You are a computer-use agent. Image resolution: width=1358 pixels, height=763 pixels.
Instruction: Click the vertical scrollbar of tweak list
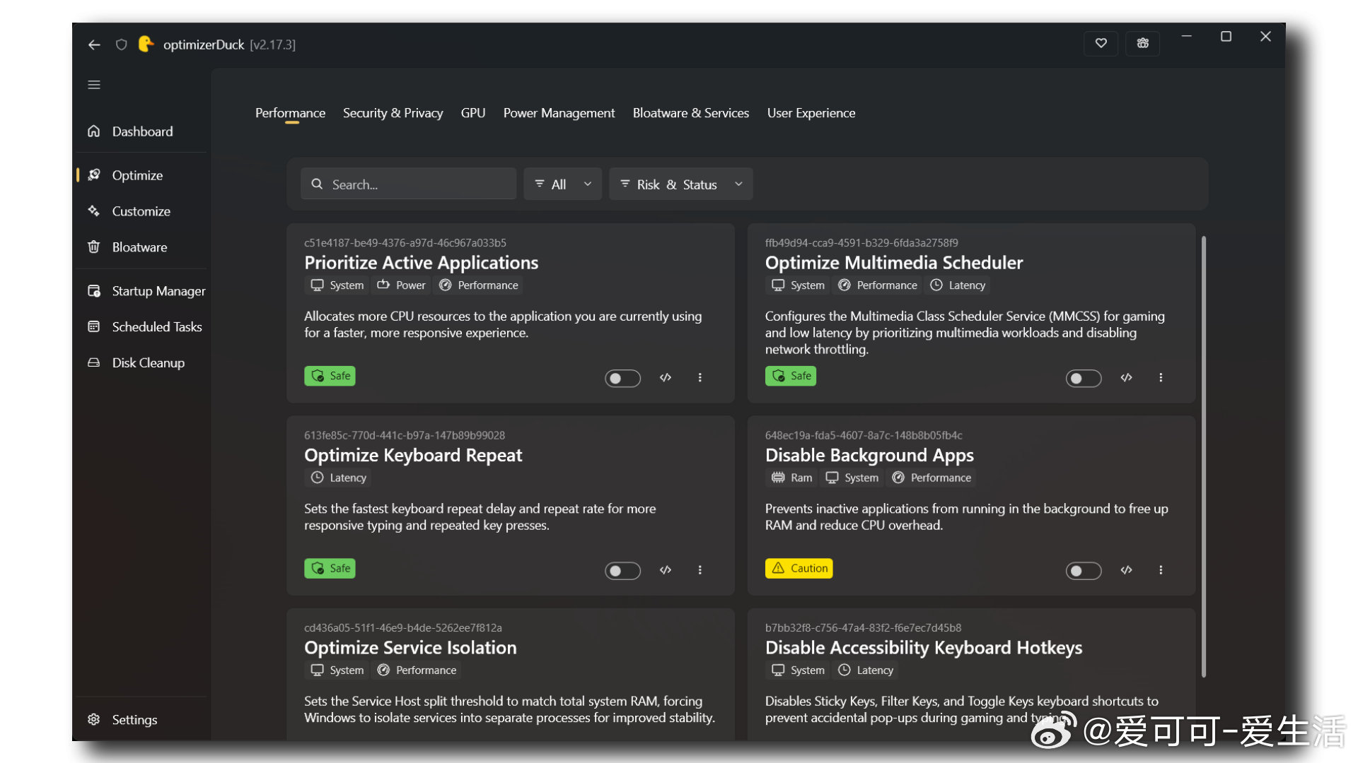1204,457
